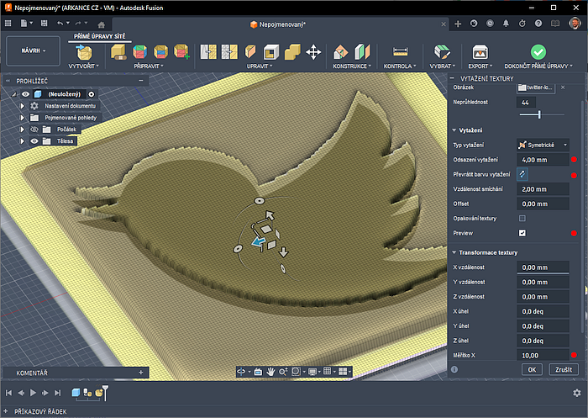Screen dimensions: 588x418
Task: Adjust the Neprůhlednost opacity slider
Action: tap(538, 114)
